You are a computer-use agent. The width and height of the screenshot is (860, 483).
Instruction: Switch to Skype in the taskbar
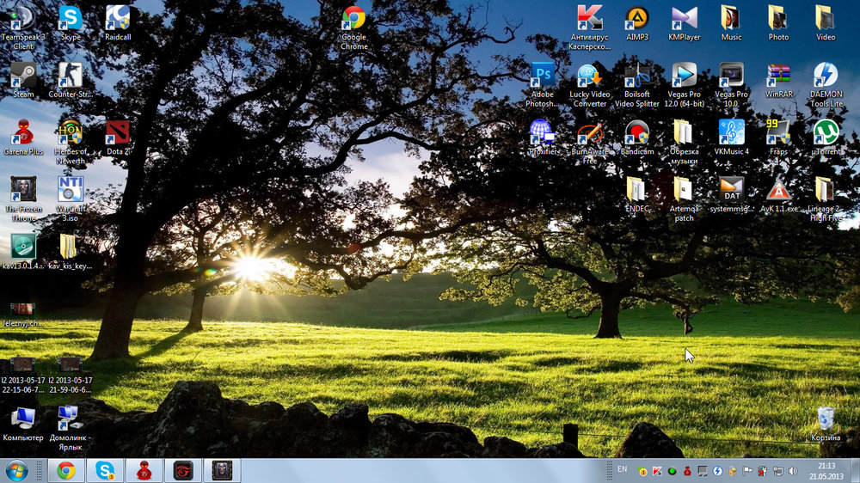(x=105, y=470)
